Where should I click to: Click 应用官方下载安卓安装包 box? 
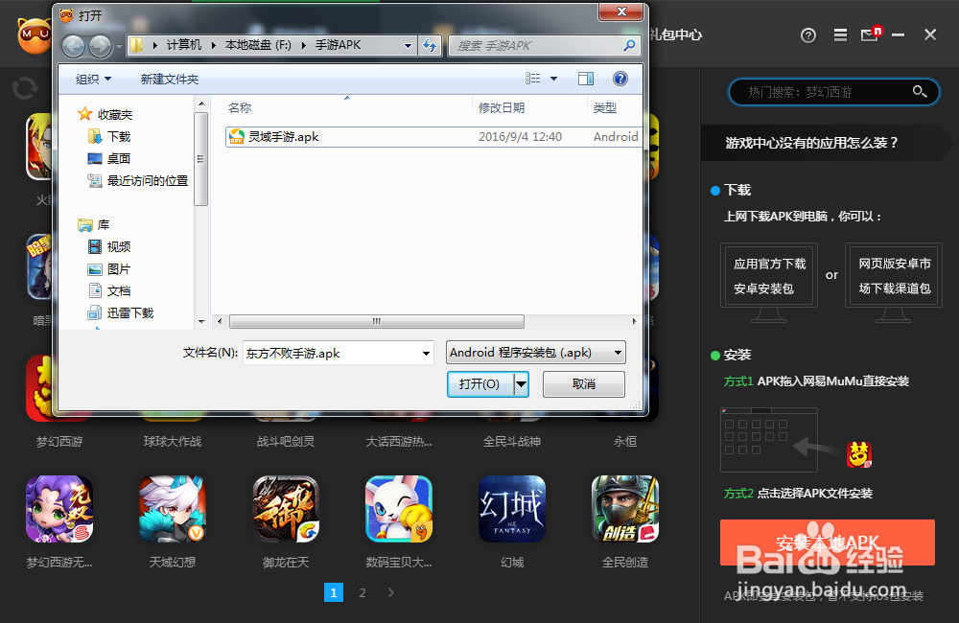(769, 276)
